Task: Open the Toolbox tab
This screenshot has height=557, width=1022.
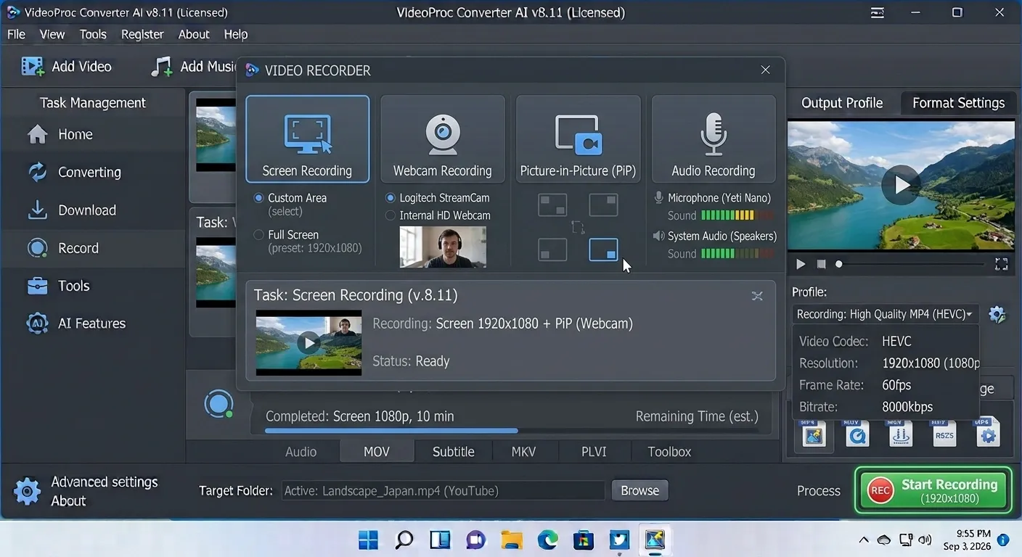Action: tap(669, 451)
